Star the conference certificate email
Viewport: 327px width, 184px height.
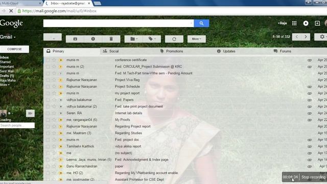coord(54,60)
